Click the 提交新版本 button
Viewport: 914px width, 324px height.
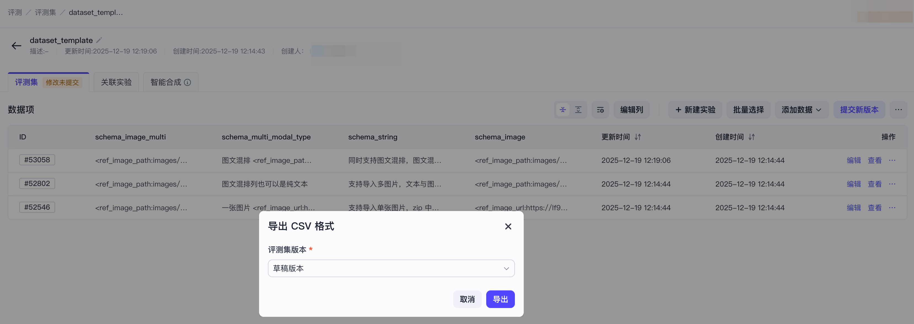point(859,110)
